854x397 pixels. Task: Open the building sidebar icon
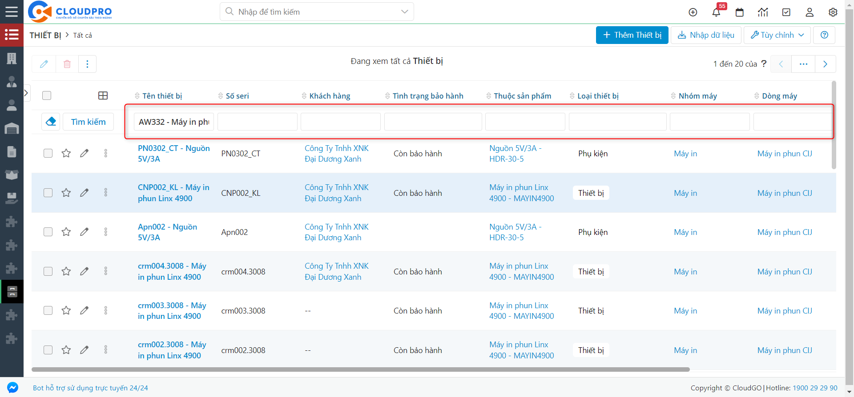click(x=12, y=58)
